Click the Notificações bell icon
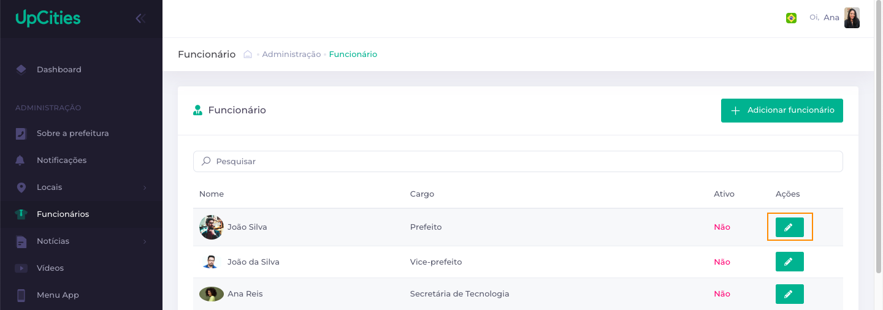 pos(21,161)
